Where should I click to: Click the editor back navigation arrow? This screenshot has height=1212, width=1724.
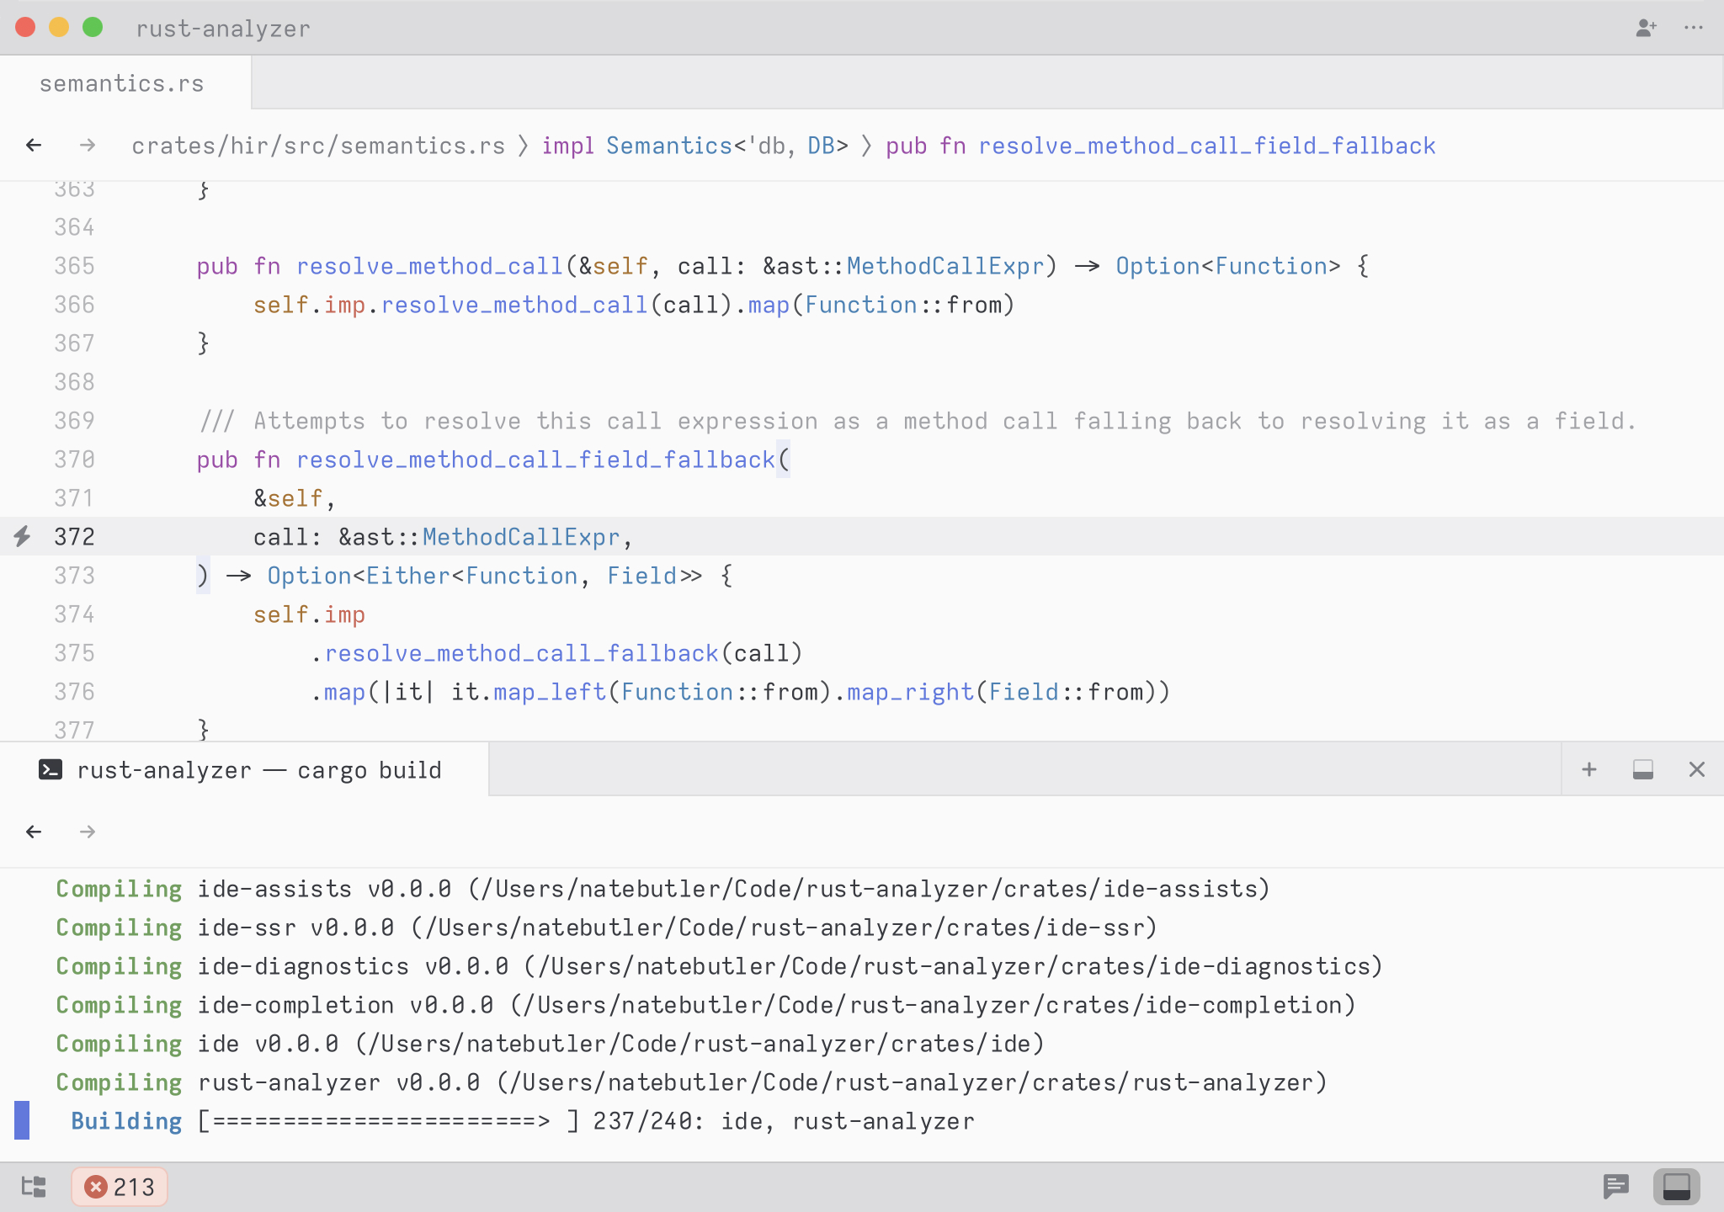(x=34, y=146)
